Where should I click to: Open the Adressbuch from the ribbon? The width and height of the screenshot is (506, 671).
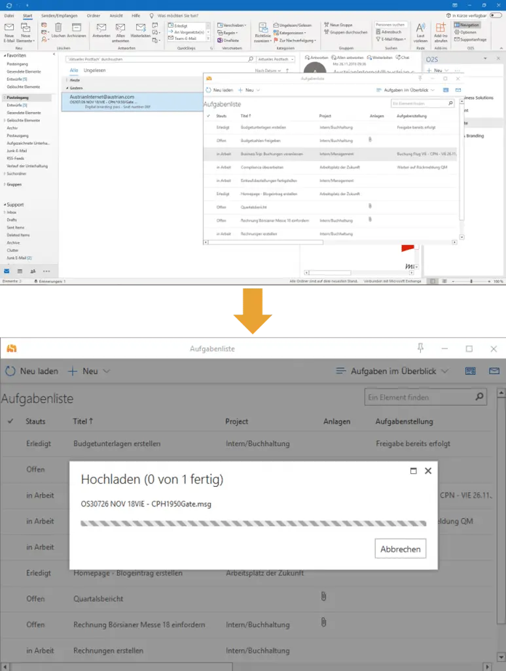(388, 32)
